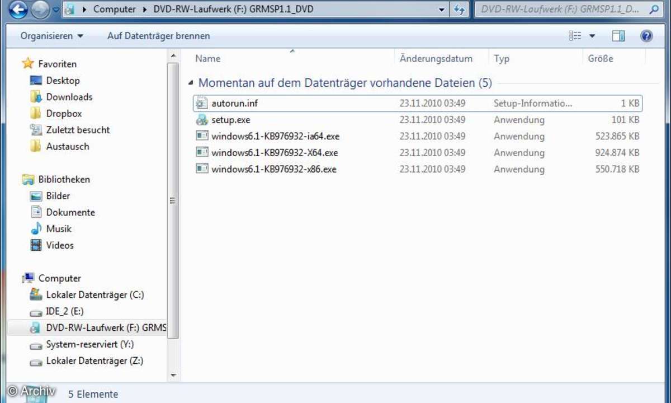Screen dimensions: 671x403
Task: Click the Favoriten star icon
Action: click(x=28, y=63)
